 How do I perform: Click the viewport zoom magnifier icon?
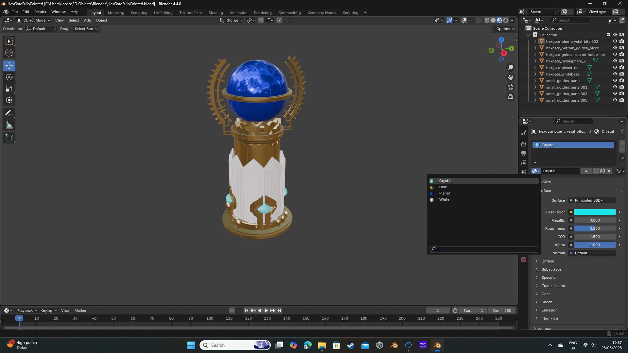(x=511, y=67)
